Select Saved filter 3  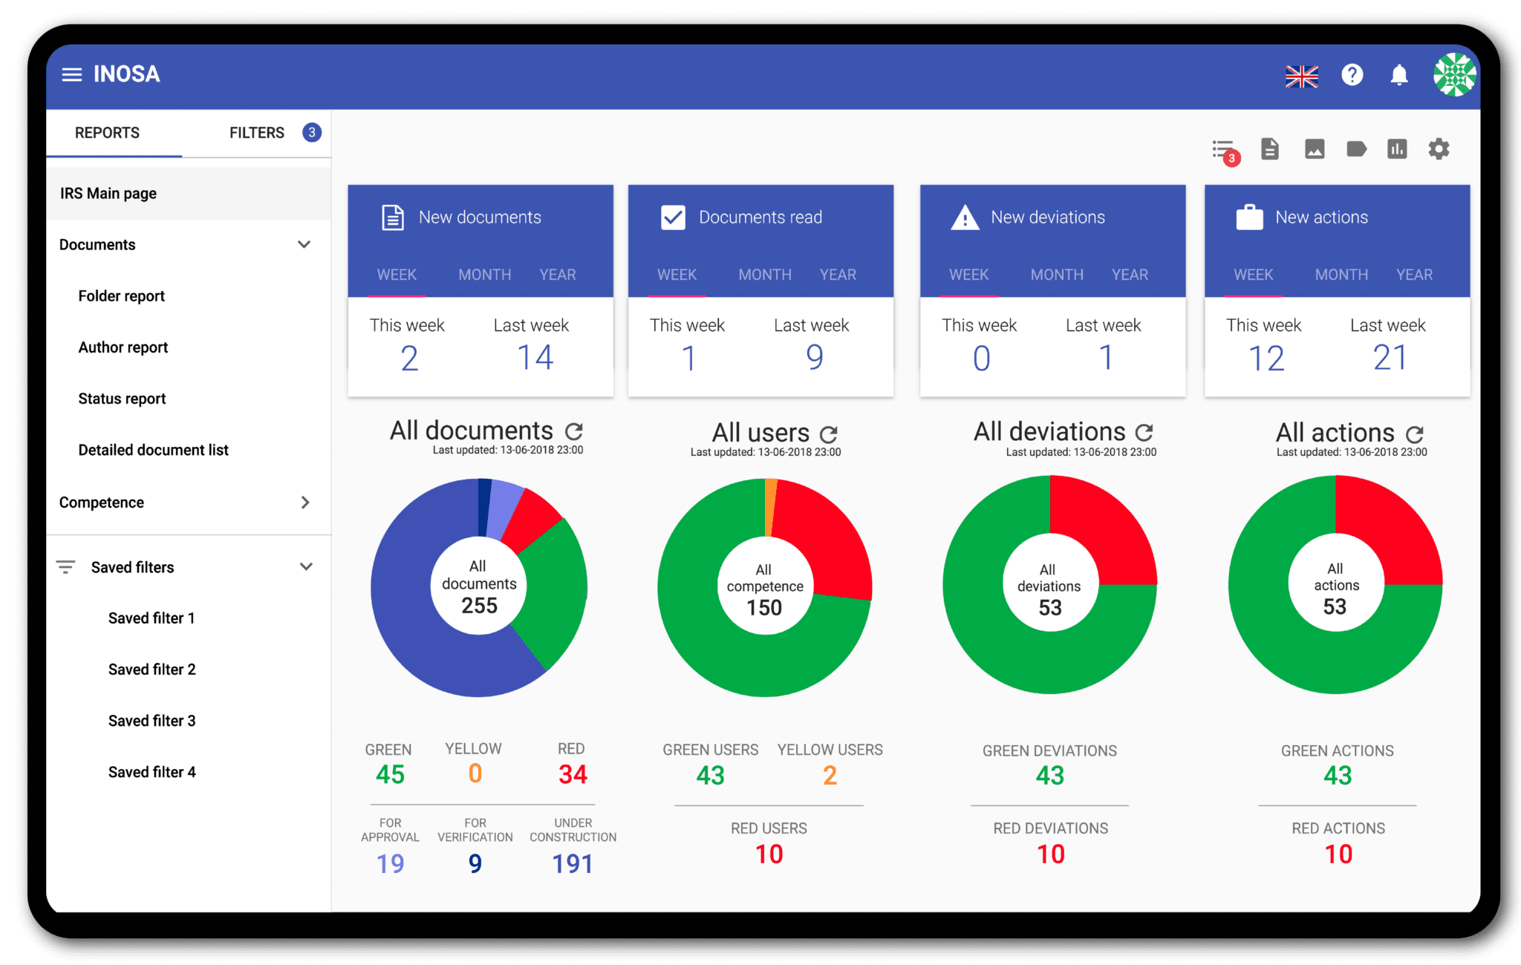click(152, 720)
